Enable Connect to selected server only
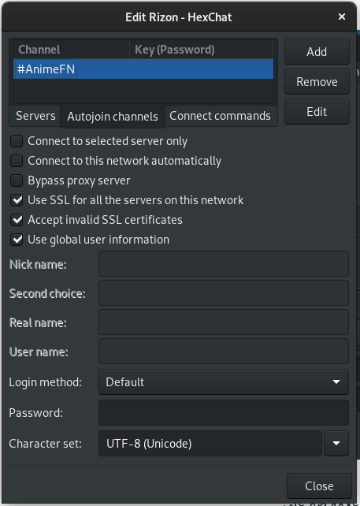 (17, 141)
